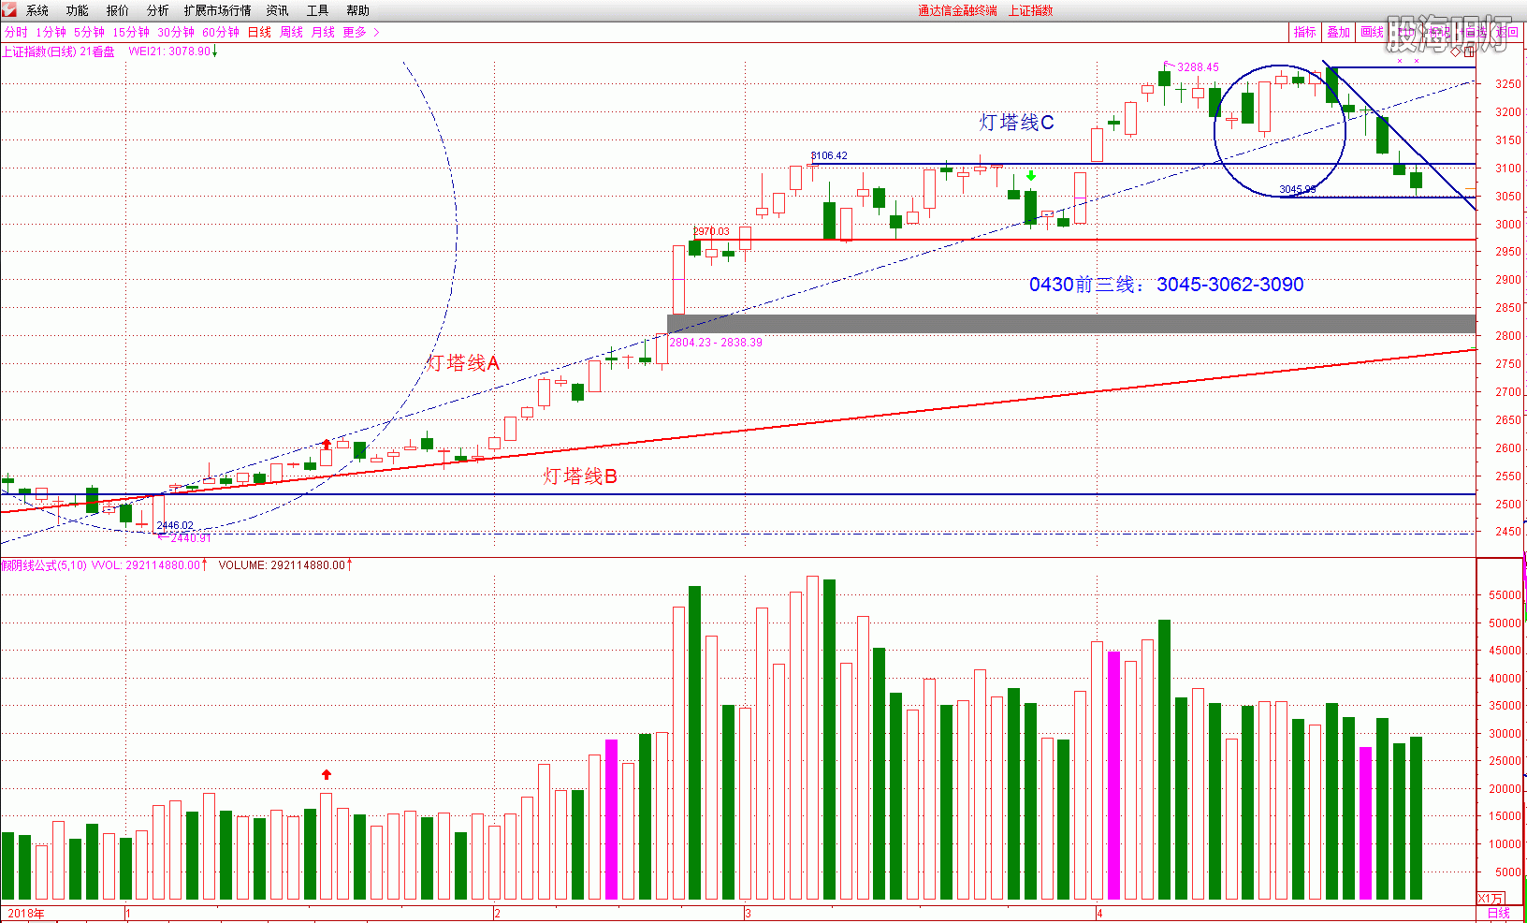Switch to the 5分钟 period tab
1527x923 pixels.
pos(90,32)
